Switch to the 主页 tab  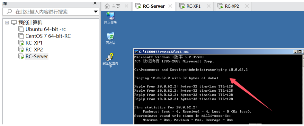point(116,6)
